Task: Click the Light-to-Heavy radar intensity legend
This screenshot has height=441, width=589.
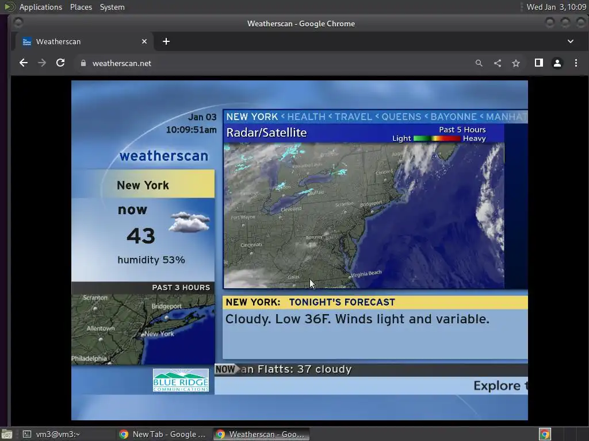Action: tap(439, 138)
